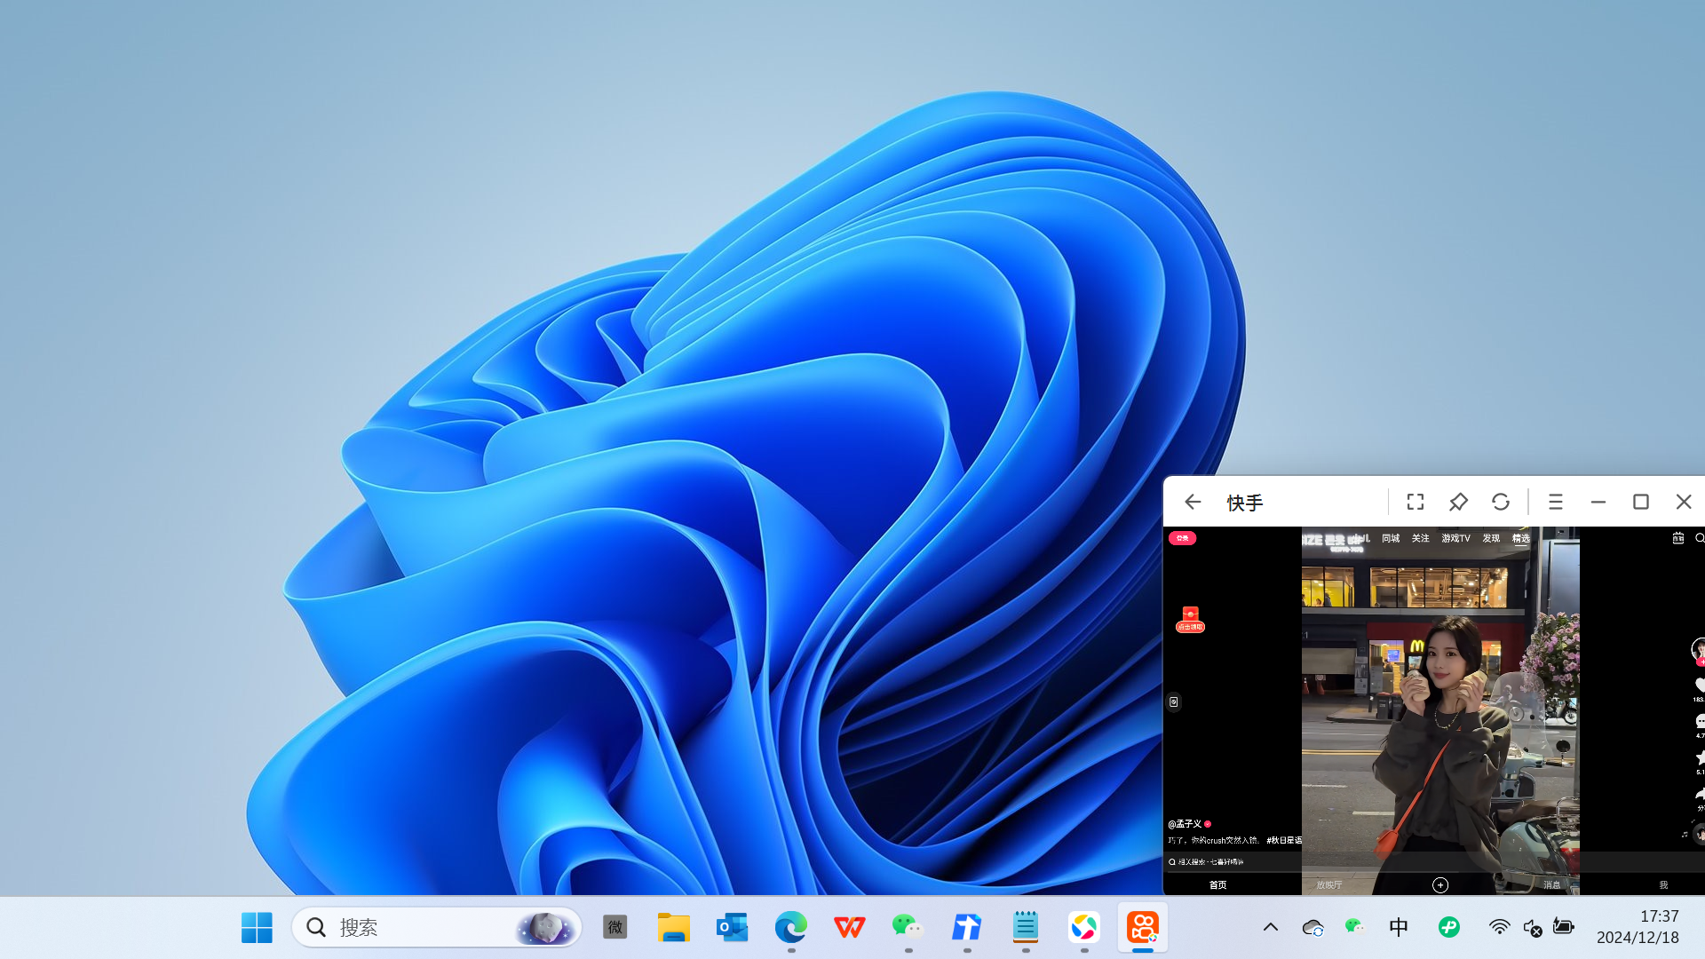Open the Notepad app on taskbar
Screen dimensions: 1705x959
click(1026, 928)
